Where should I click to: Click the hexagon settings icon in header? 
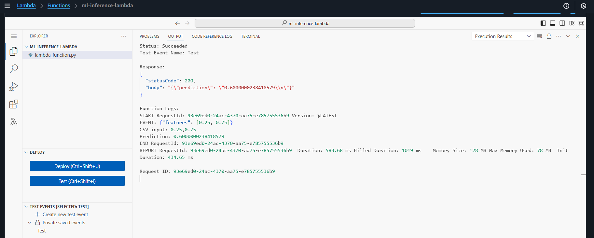point(584,6)
